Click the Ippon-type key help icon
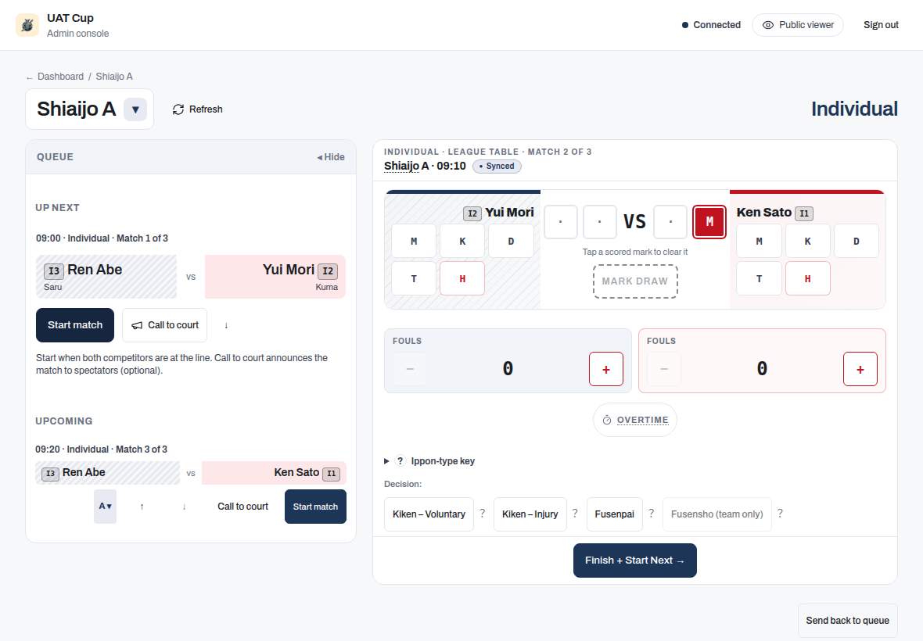The height and width of the screenshot is (641, 923). click(400, 461)
